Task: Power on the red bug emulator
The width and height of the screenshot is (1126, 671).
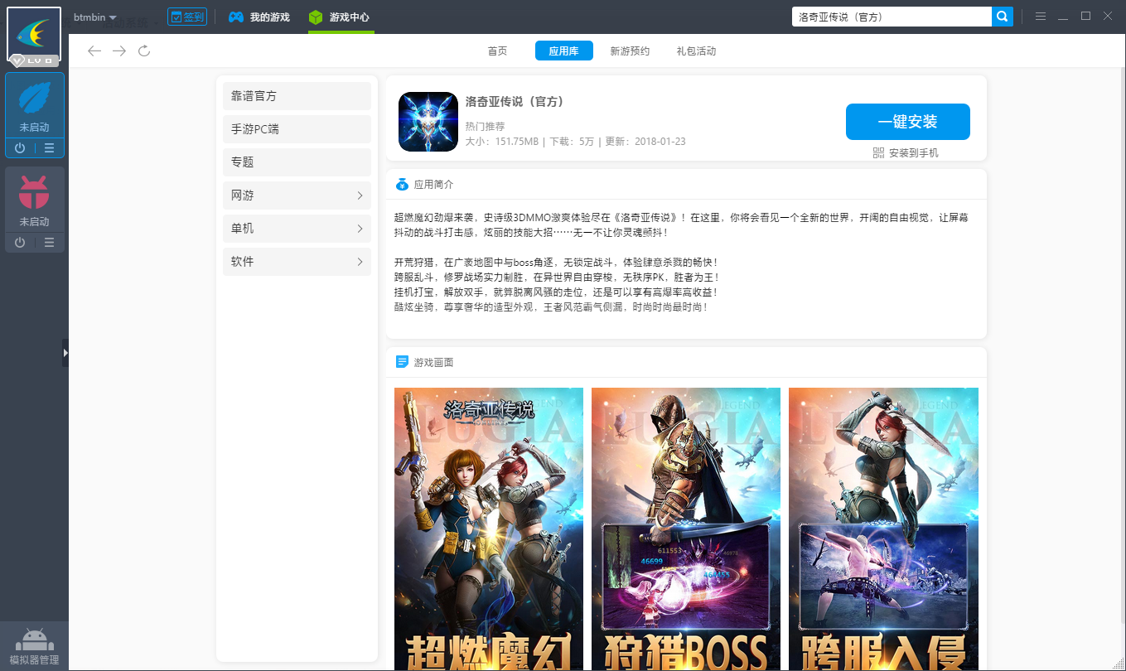Action: coord(20,242)
